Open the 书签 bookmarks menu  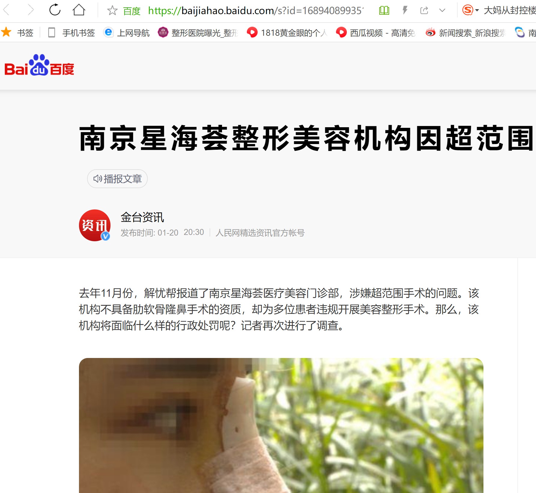pos(17,32)
